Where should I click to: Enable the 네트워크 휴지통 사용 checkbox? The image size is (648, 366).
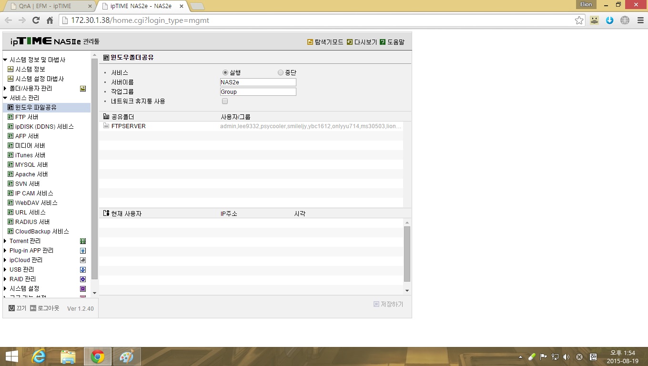pyautogui.click(x=225, y=101)
